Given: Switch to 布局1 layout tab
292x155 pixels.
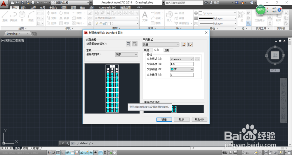Looking at the screenshot, I should pos(27,148).
